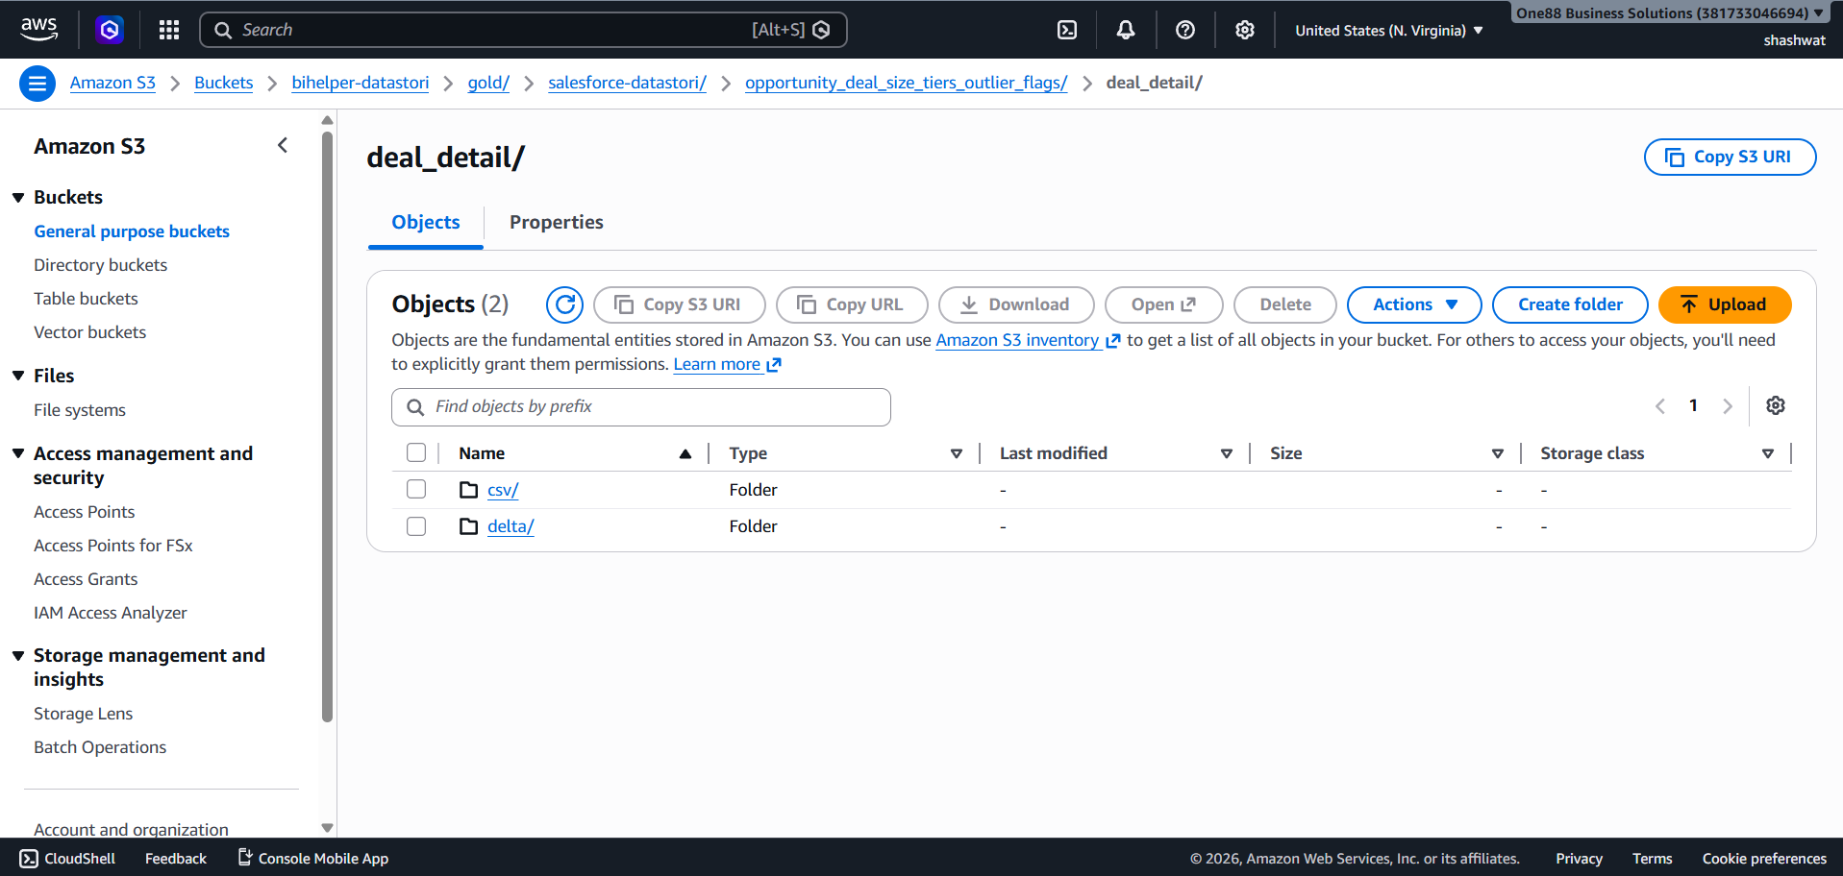The image size is (1843, 876).
Task: Open Table buckets in sidebar
Action: point(86,299)
